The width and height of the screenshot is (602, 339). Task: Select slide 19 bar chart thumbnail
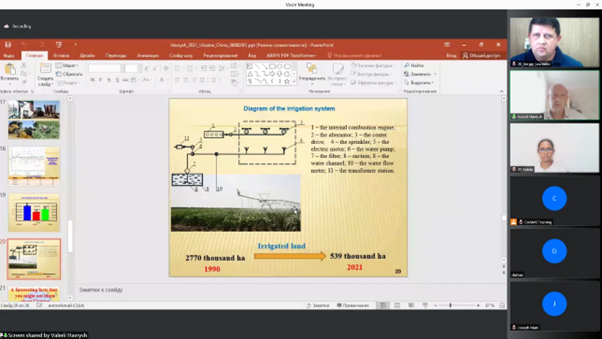coord(34,213)
